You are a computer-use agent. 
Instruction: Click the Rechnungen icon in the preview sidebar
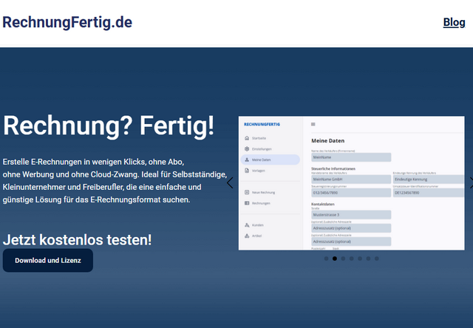(x=247, y=203)
